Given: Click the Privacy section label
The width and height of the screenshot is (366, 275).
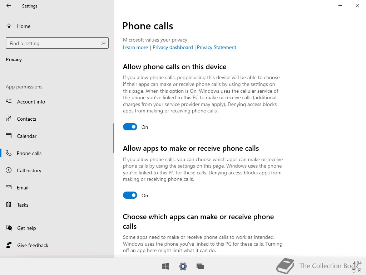Looking at the screenshot, I should pos(14,59).
